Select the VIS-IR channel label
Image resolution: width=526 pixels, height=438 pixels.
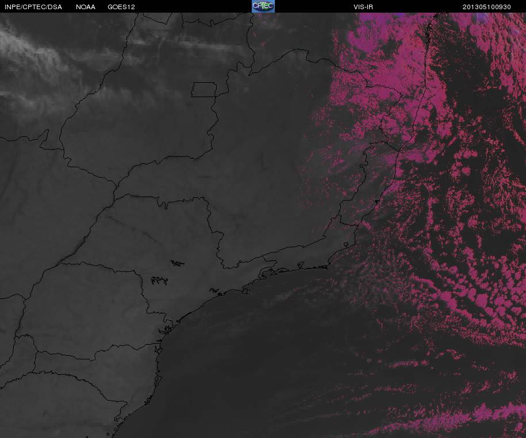coord(363,7)
